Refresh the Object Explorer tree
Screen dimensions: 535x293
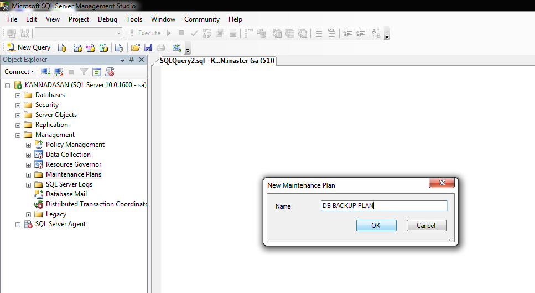[97, 72]
